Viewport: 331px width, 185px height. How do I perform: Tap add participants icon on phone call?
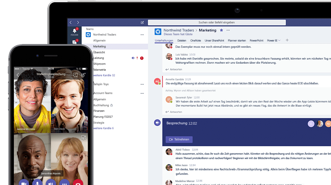coord(83,75)
